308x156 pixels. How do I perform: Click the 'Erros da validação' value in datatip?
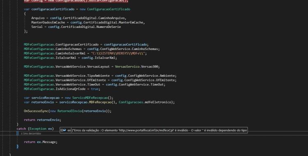[159, 130]
